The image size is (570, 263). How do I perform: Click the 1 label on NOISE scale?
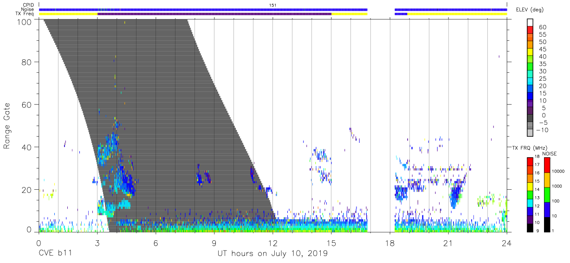[x=552, y=231]
